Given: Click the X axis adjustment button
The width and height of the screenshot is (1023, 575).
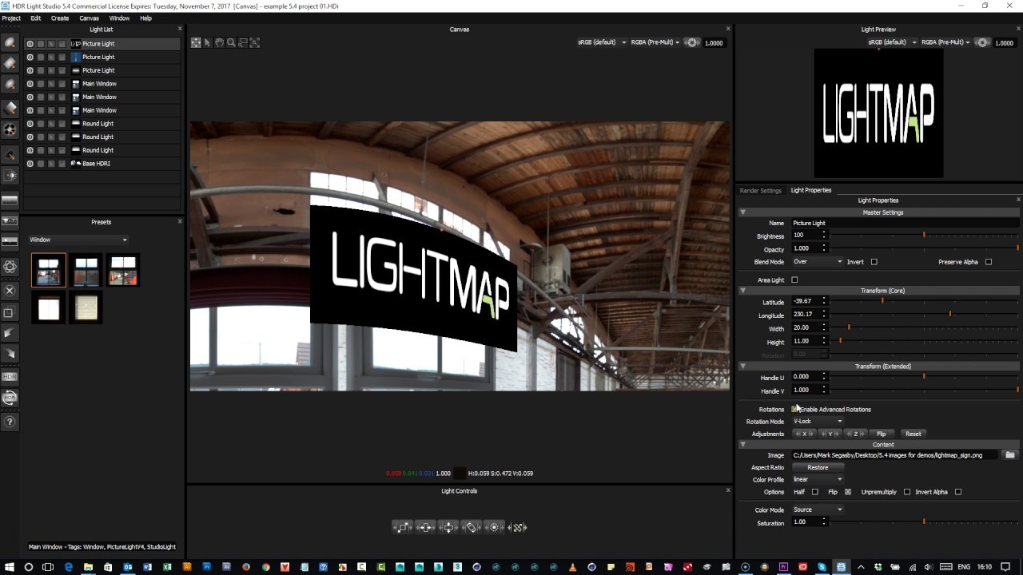Looking at the screenshot, I should pos(804,434).
